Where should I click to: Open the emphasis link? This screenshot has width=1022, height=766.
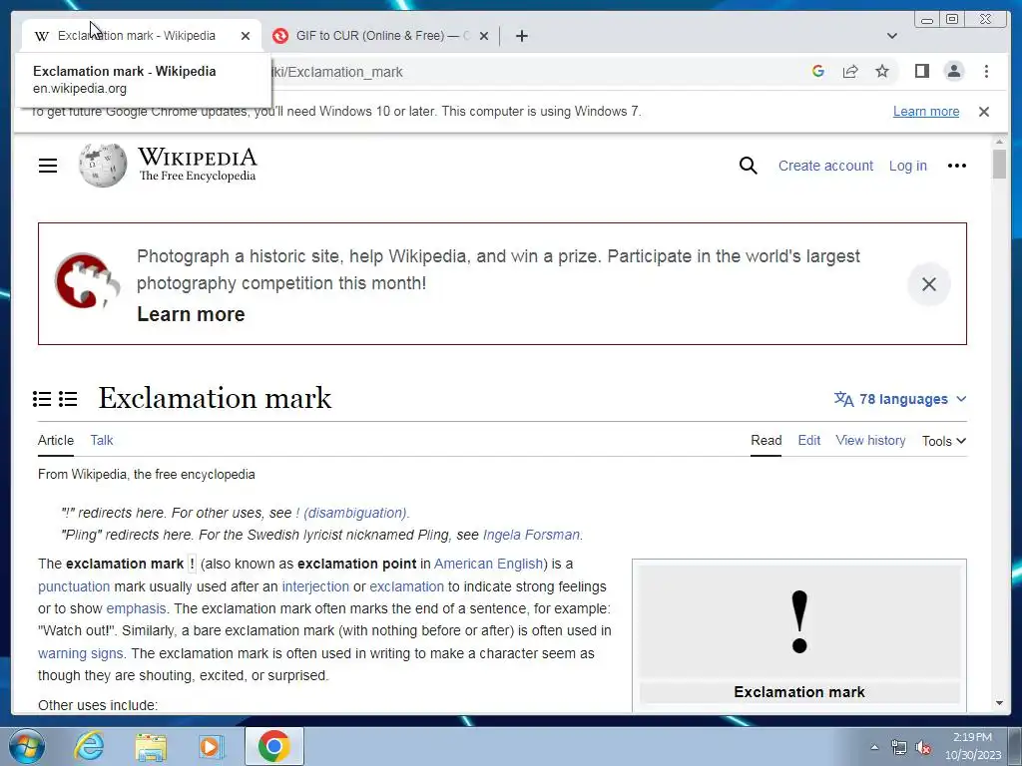(136, 608)
